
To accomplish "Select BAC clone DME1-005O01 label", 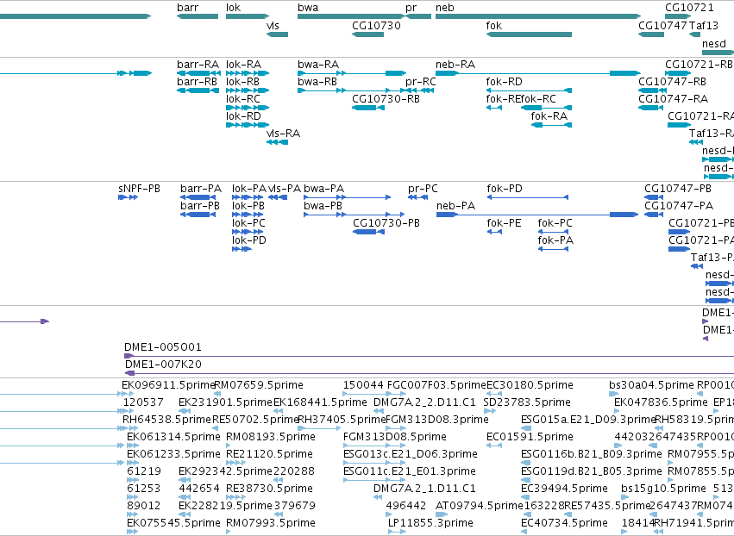I will [x=163, y=347].
